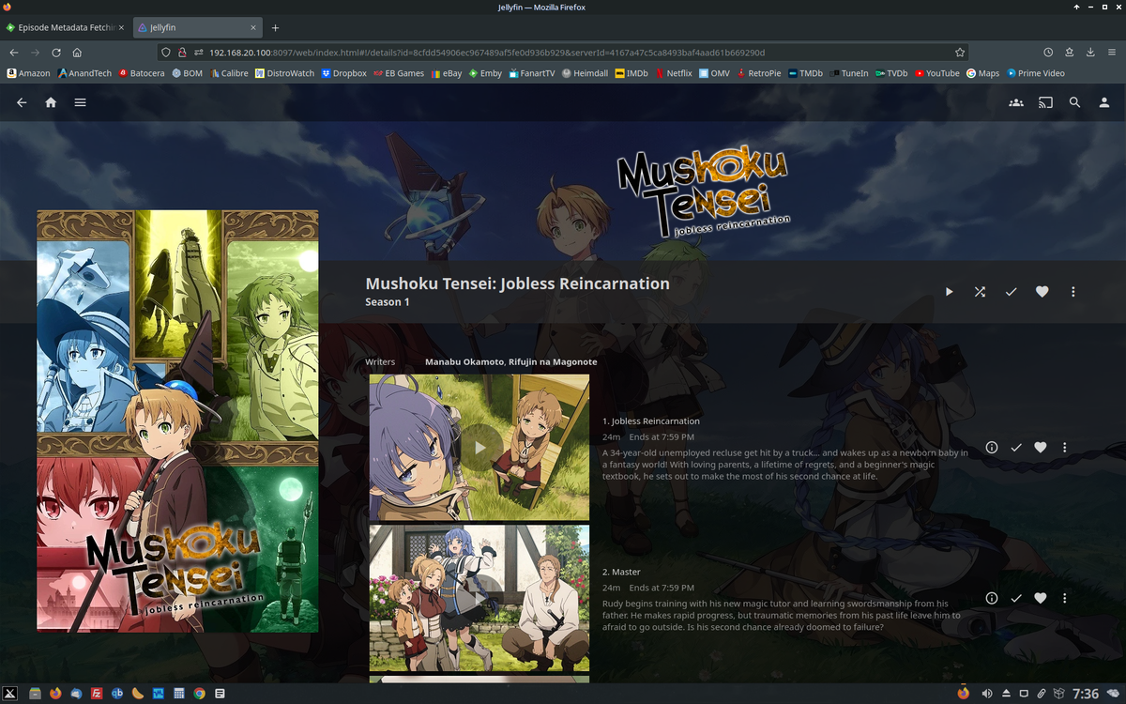Open more options for episode 1
This screenshot has width=1126, height=704.
[1064, 448]
